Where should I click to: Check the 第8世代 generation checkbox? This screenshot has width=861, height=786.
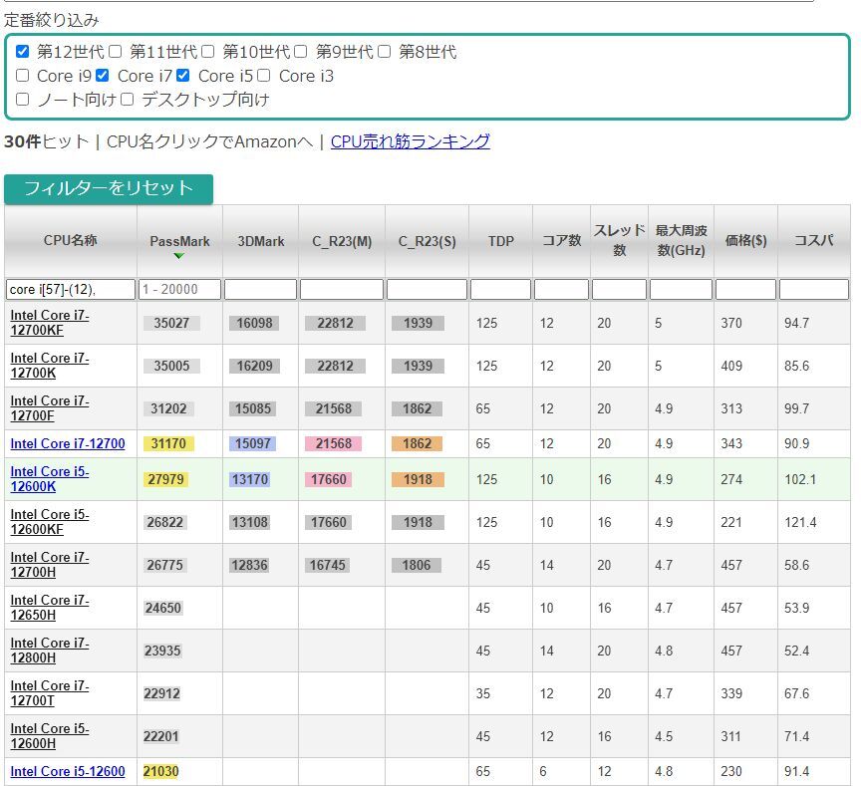click(383, 51)
